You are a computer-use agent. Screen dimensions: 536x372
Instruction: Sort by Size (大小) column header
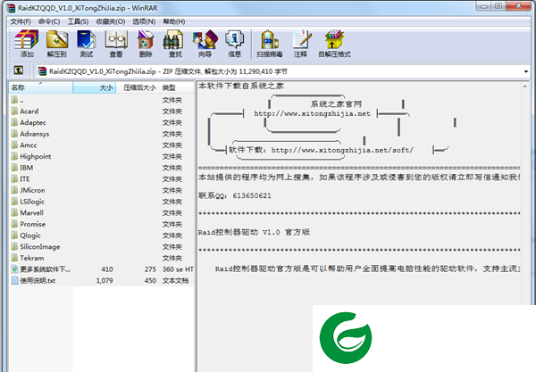(95, 87)
